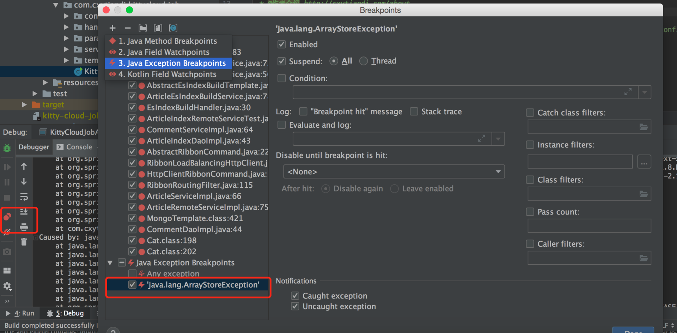
Task: Click the group by class icon
Action: click(x=173, y=28)
